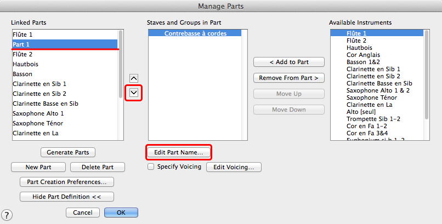
Task: Collapse with Hide Part Definition button
Action: (x=66, y=197)
